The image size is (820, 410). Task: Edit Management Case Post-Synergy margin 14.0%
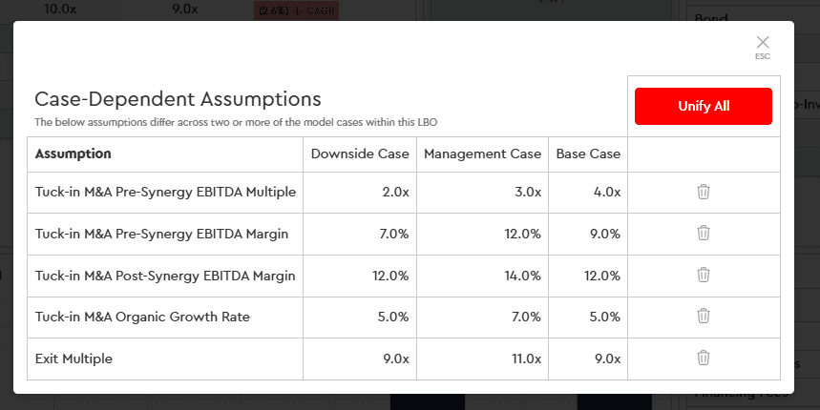point(521,276)
